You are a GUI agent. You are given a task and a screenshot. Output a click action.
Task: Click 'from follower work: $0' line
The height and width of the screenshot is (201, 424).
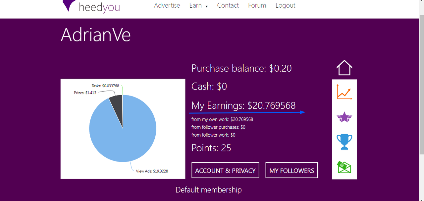[x=213, y=135]
